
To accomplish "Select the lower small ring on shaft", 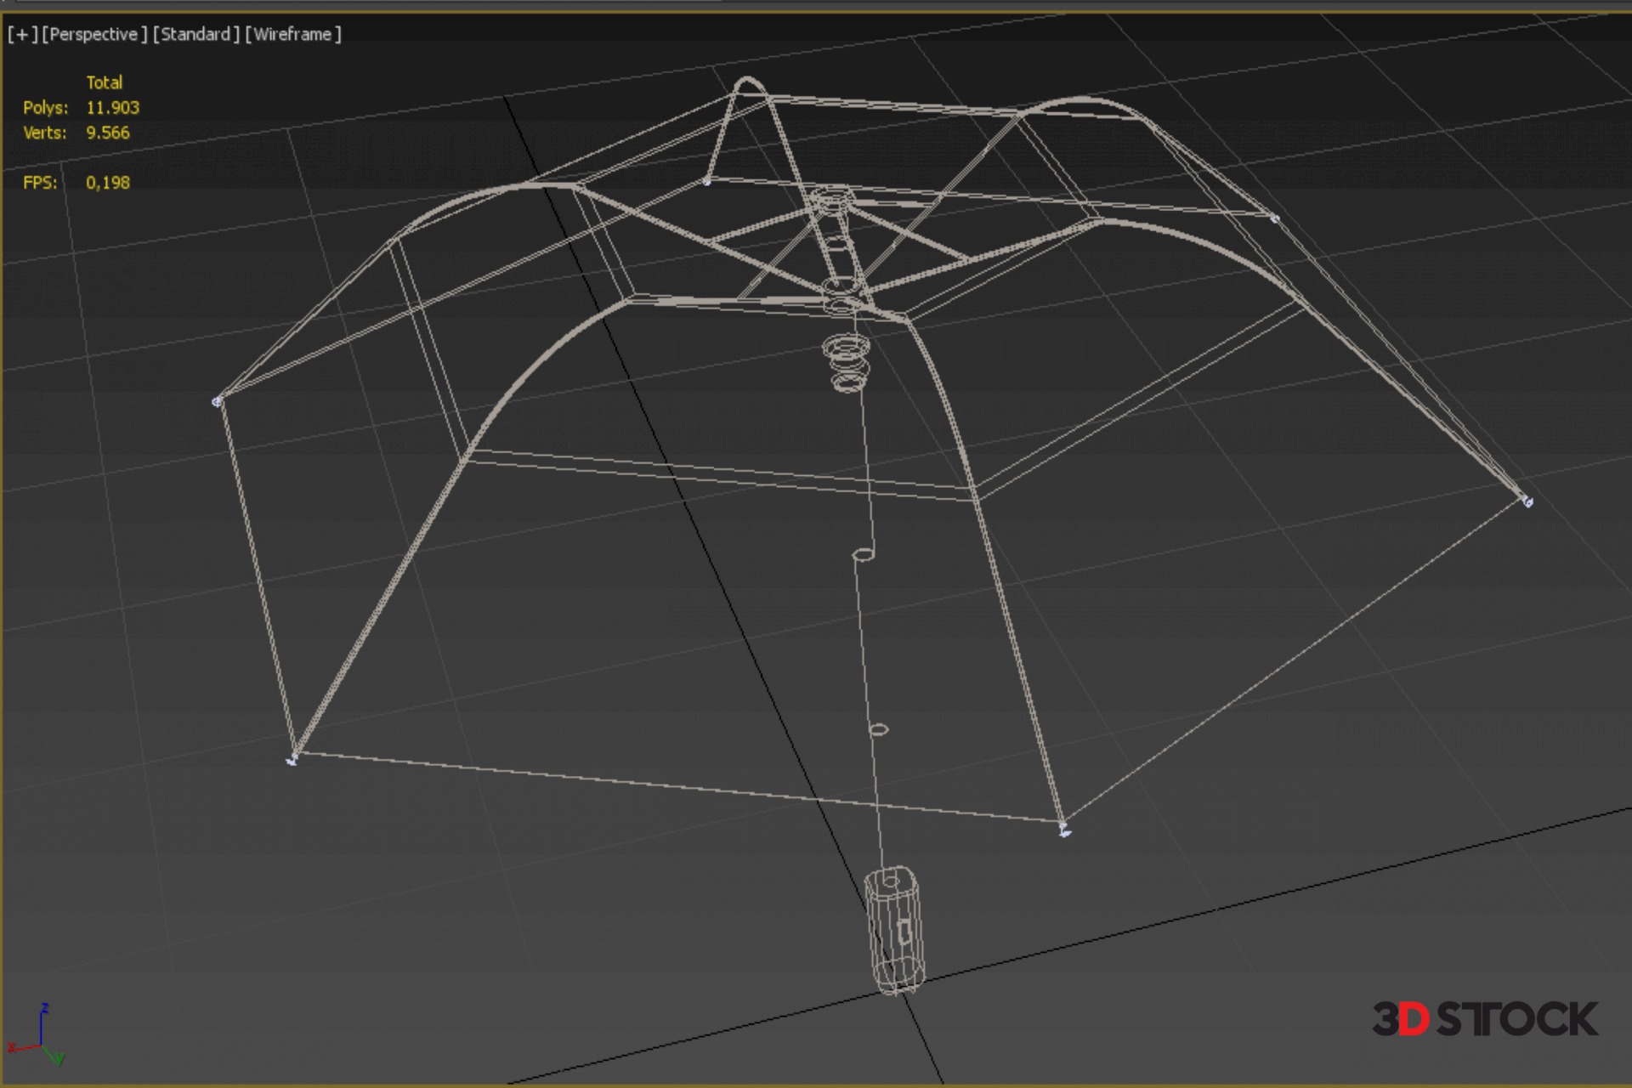I will click(x=879, y=729).
